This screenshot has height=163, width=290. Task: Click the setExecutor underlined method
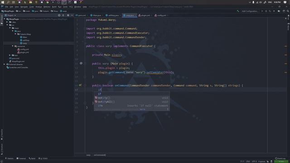click(155, 72)
